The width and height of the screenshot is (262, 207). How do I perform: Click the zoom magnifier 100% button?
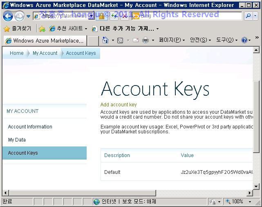234,202
